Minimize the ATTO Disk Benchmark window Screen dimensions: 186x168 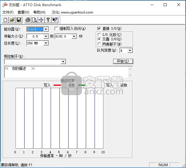[152, 5]
